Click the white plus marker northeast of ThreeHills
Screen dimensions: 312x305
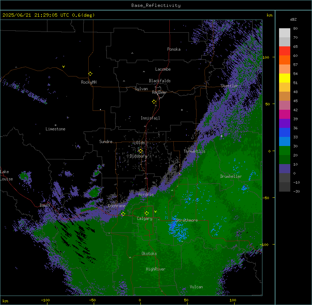click(222, 136)
